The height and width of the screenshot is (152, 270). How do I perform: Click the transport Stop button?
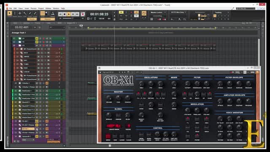click(65, 14)
